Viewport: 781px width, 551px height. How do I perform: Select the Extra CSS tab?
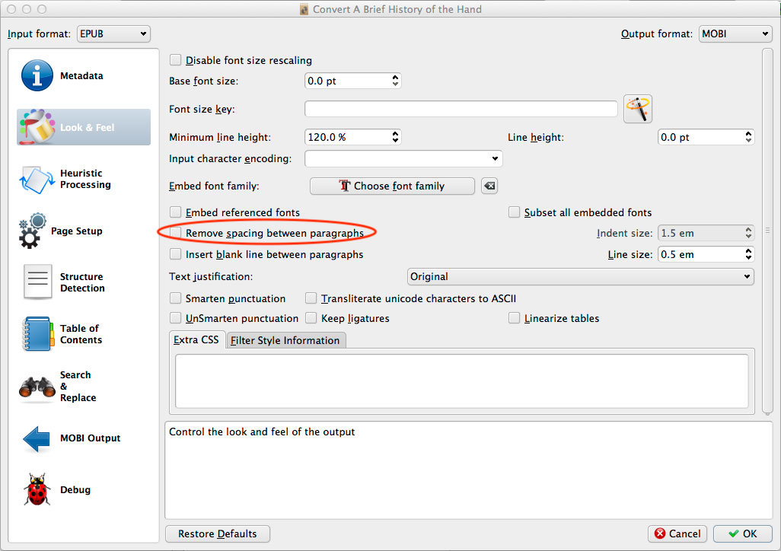pos(196,340)
